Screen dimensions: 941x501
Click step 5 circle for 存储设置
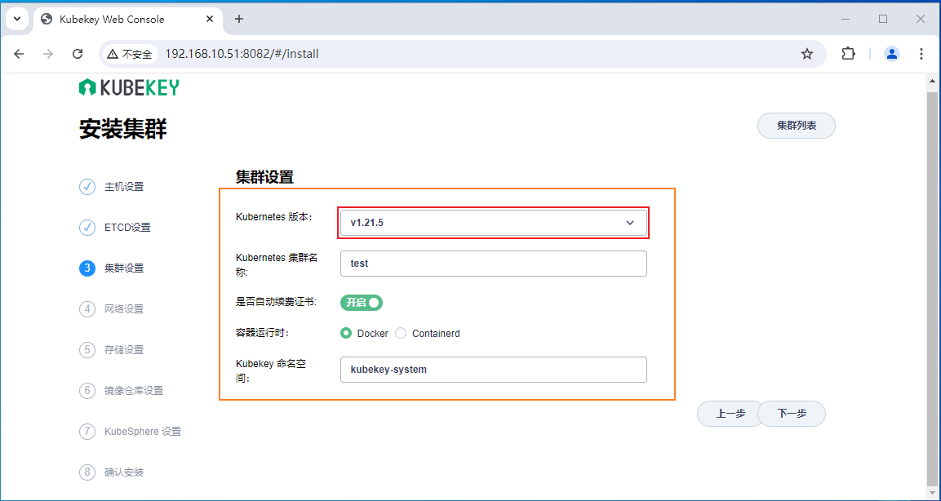(x=87, y=350)
